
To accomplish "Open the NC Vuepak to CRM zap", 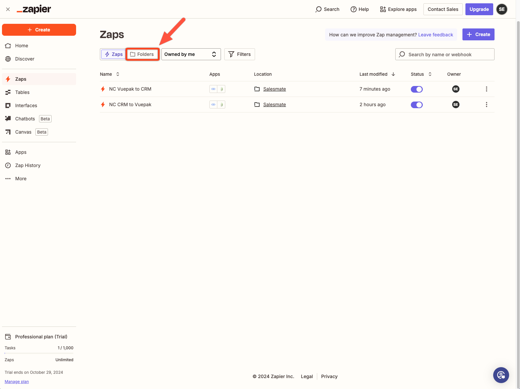I will [130, 89].
